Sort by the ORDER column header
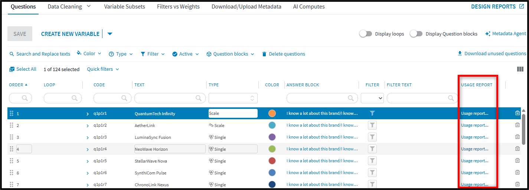Image resolution: width=529 pixels, height=190 pixels. click(18, 85)
